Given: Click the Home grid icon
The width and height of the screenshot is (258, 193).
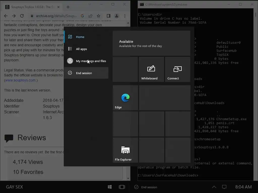Looking at the screenshot, I should (70, 37).
